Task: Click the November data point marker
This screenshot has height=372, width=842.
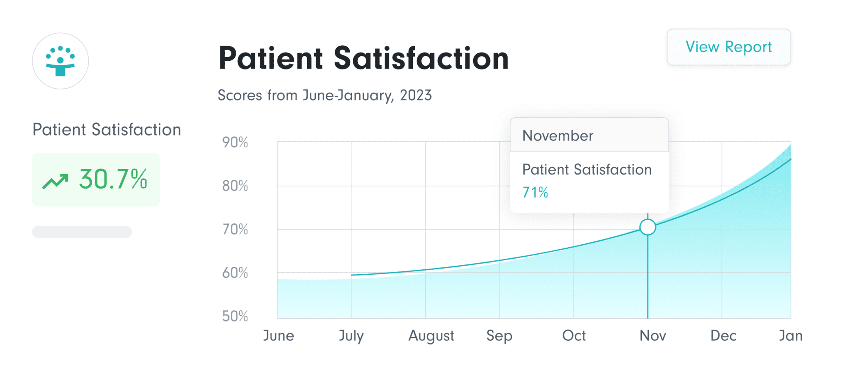Action: 648,227
